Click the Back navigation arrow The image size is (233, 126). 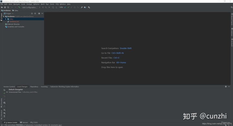12,7
